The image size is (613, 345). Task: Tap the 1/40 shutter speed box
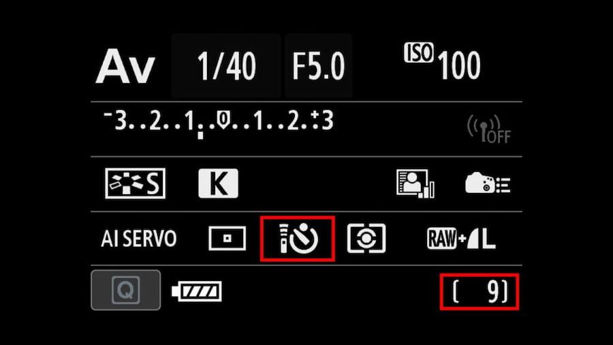226,65
